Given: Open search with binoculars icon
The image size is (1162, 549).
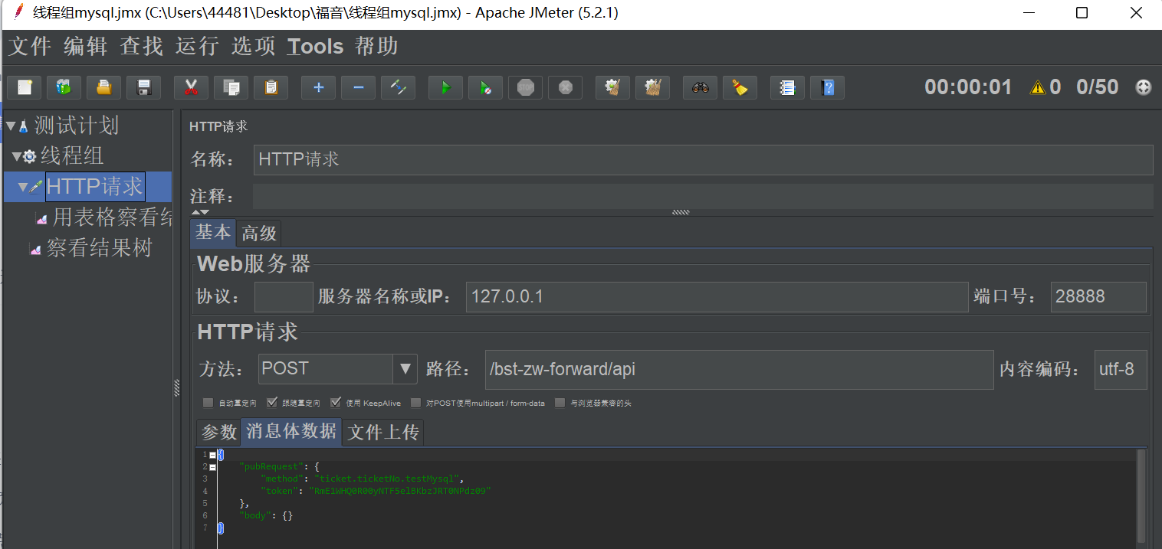Looking at the screenshot, I should (x=700, y=87).
